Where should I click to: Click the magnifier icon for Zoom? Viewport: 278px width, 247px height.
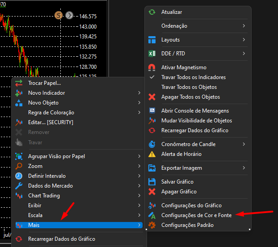click(x=19, y=166)
